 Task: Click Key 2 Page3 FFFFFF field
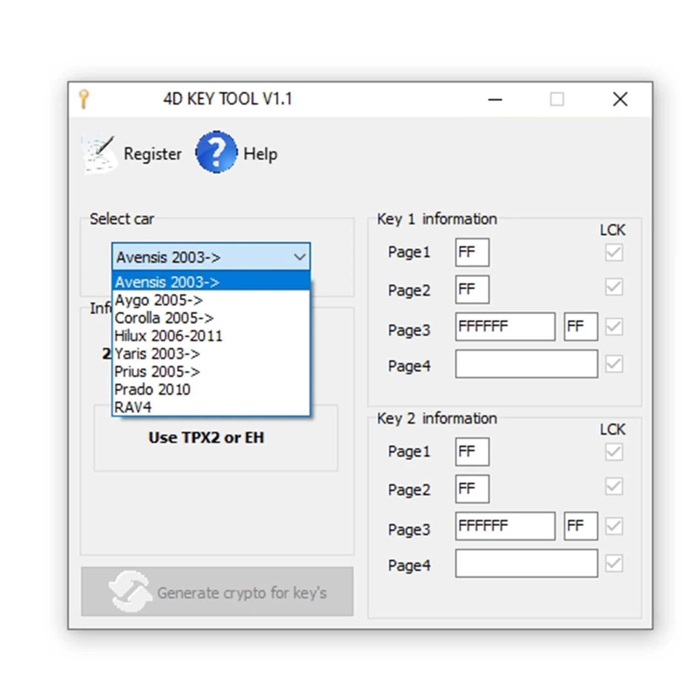pos(505,526)
